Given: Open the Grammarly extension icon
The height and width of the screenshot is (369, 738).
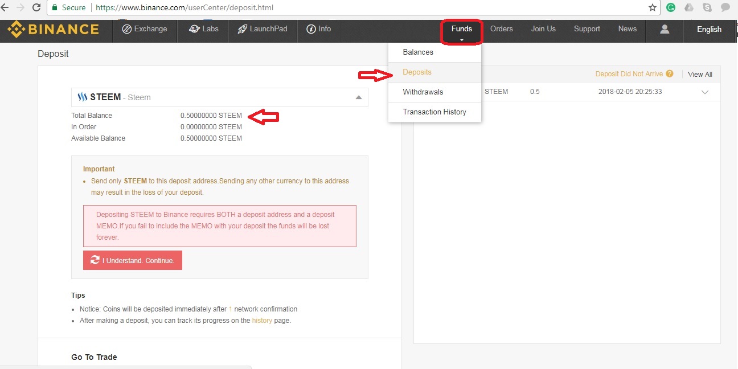Looking at the screenshot, I should click(671, 8).
